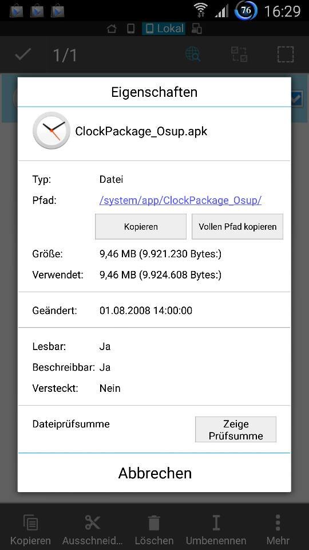The height and width of the screenshot is (550, 309).
Task: Tap the select-all dashed square icon
Action: (286, 55)
